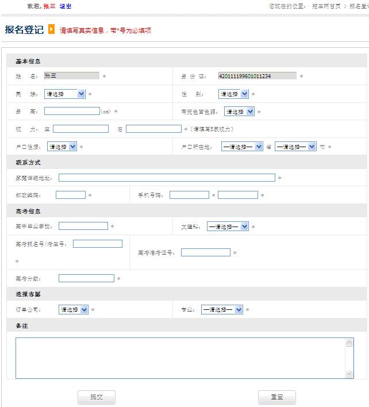Click the 备注 scrollbar down arrow
This screenshot has height=407, width=369.
coord(349,374)
